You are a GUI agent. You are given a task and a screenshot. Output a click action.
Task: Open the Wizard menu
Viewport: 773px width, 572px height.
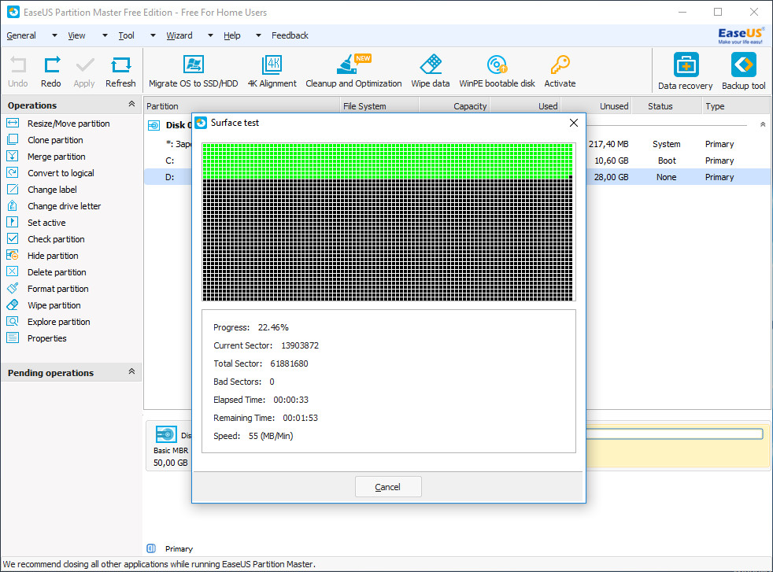(x=179, y=35)
